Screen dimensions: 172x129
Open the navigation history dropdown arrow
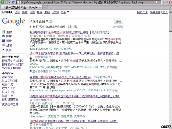coord(9,2)
